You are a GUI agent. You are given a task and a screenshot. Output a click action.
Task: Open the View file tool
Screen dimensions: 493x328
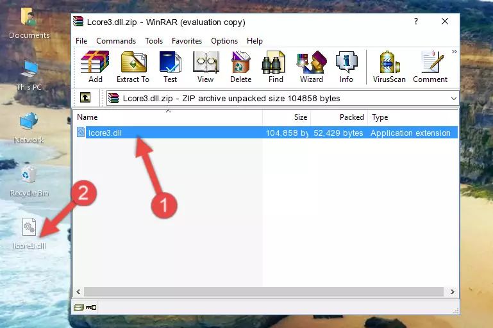click(206, 67)
